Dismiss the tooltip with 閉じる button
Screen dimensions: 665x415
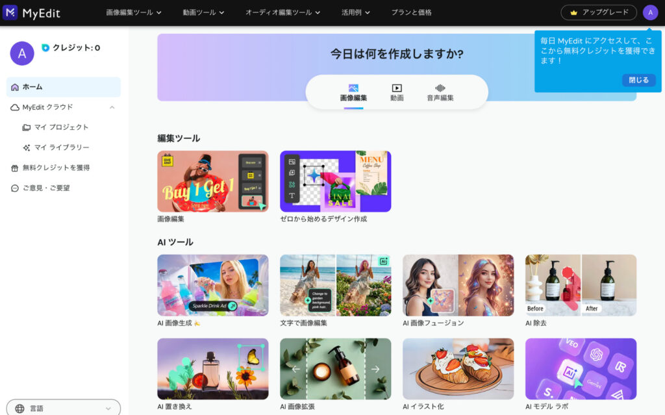point(638,80)
